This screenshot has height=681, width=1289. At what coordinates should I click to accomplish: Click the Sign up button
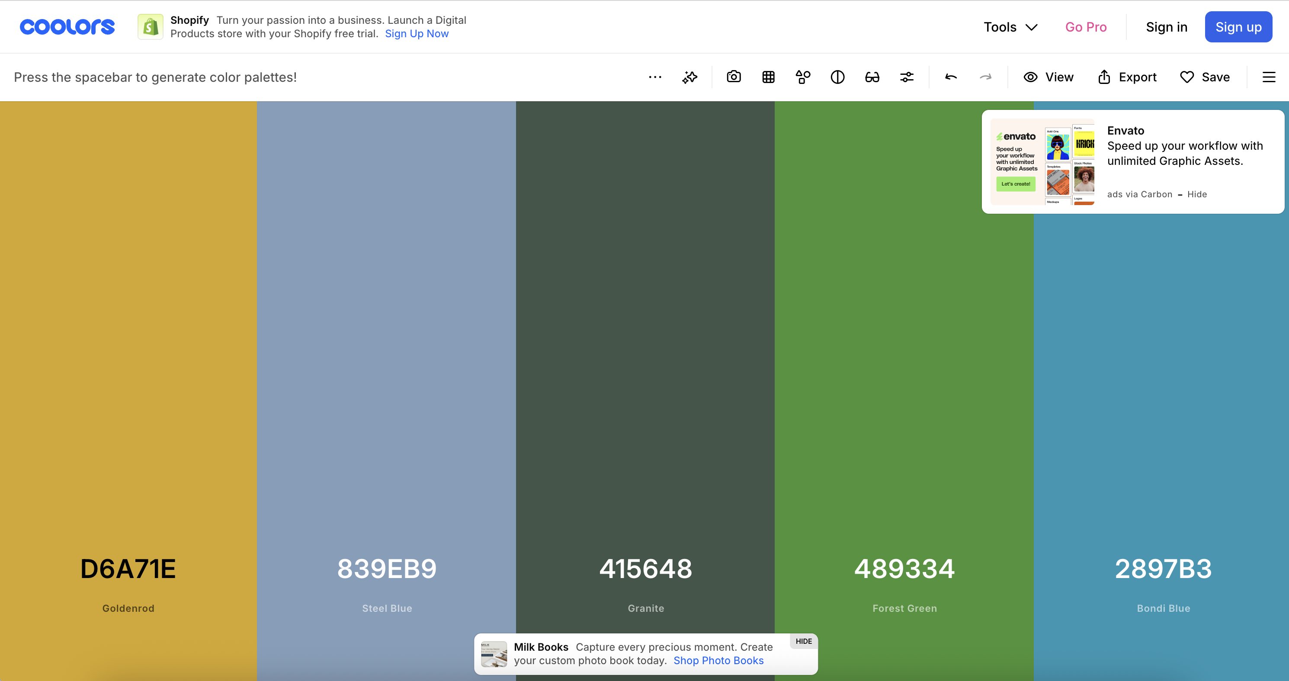tap(1238, 27)
